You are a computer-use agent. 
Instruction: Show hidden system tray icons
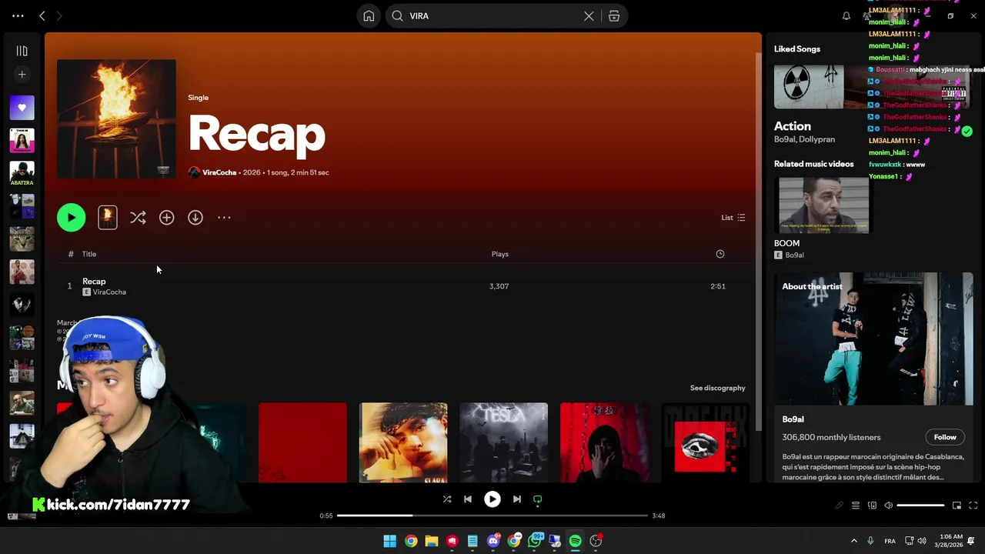853,541
